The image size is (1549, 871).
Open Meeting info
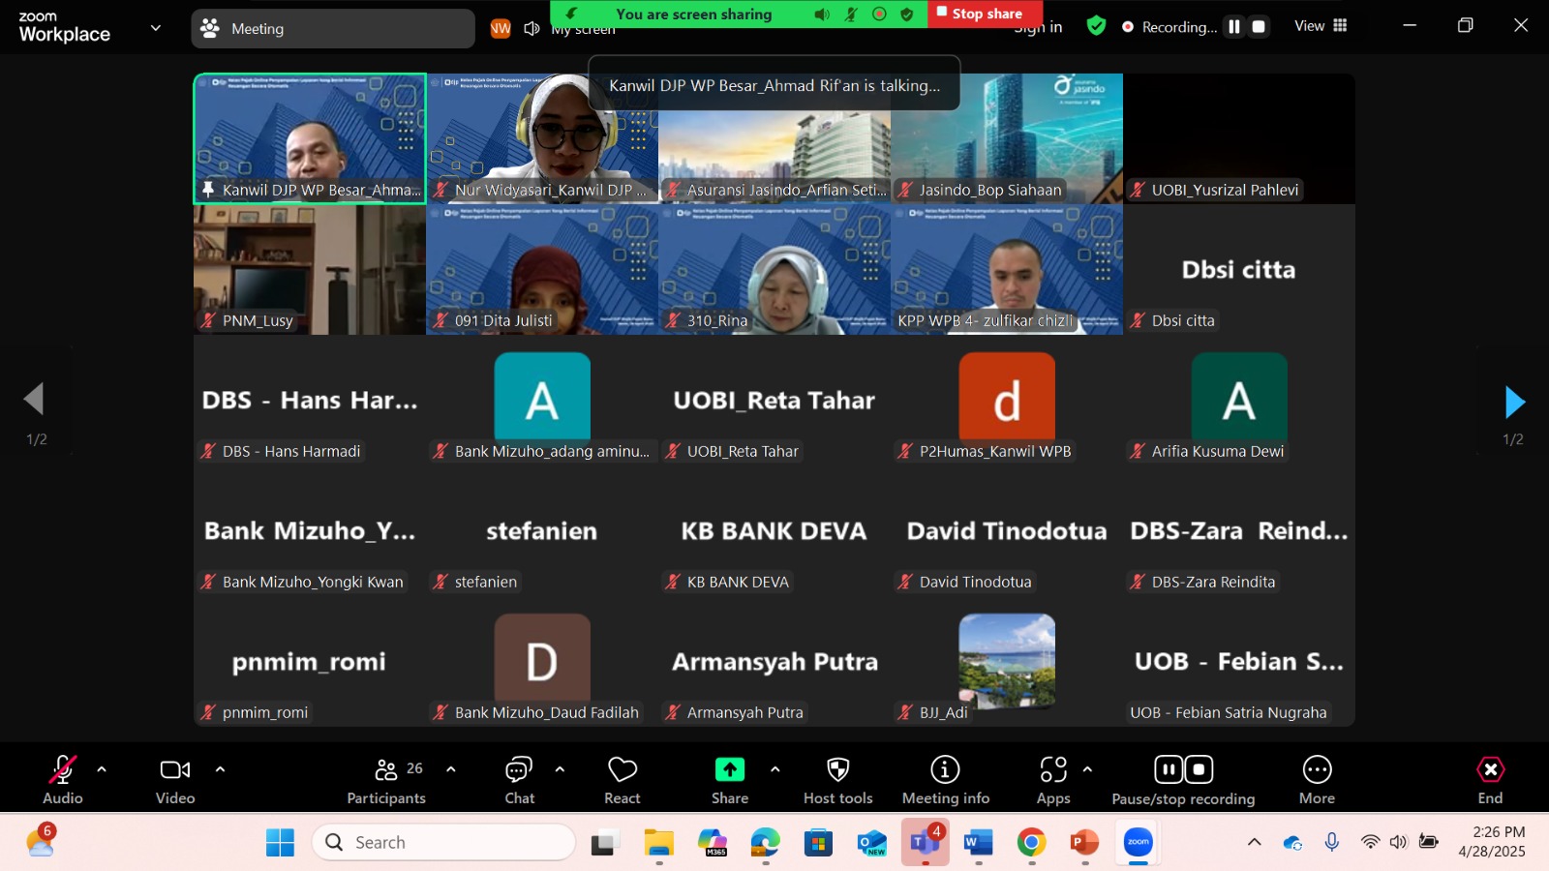945,779
